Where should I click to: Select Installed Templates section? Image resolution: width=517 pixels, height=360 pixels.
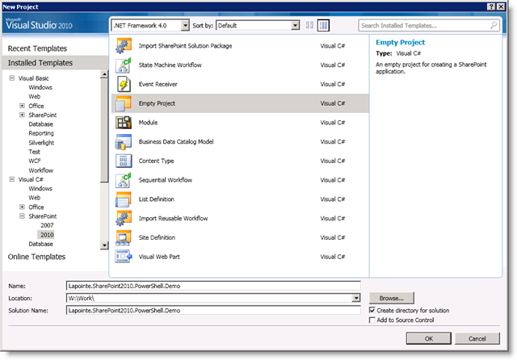click(x=55, y=63)
